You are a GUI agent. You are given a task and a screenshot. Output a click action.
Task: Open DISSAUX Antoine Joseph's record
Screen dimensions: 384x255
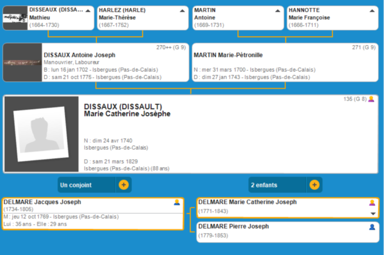[79, 55]
